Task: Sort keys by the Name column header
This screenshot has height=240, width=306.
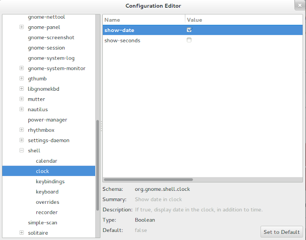Action: 144,20
